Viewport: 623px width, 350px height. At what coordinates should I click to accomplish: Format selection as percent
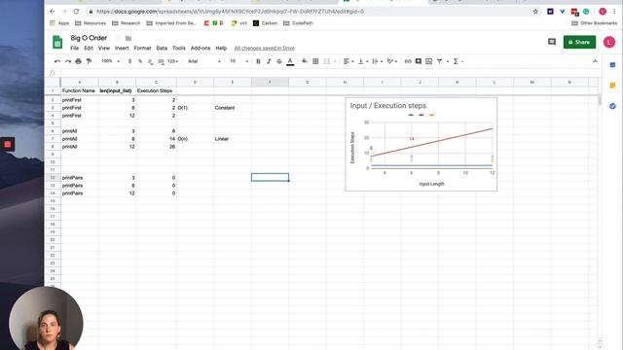tap(140, 61)
